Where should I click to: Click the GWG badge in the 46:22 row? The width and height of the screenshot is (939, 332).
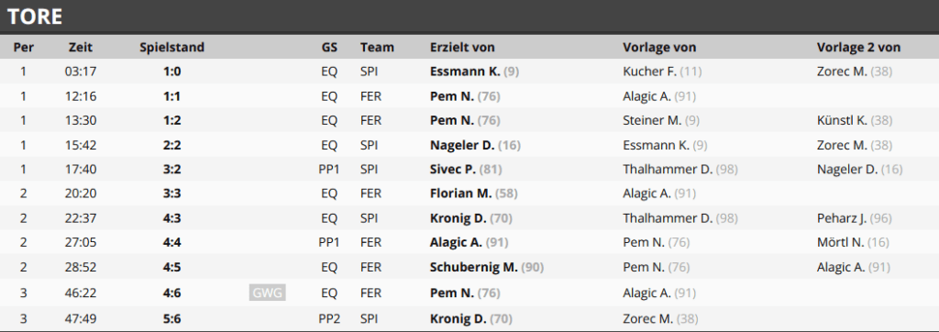(x=267, y=293)
